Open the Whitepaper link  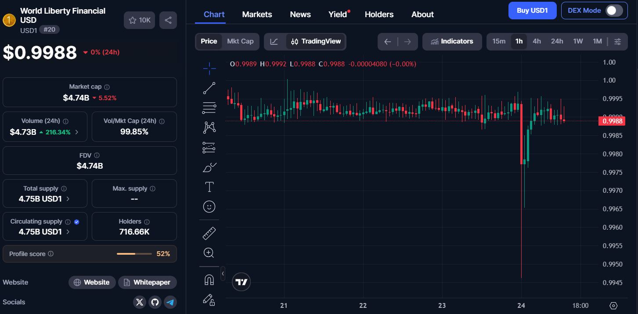pyautogui.click(x=147, y=282)
